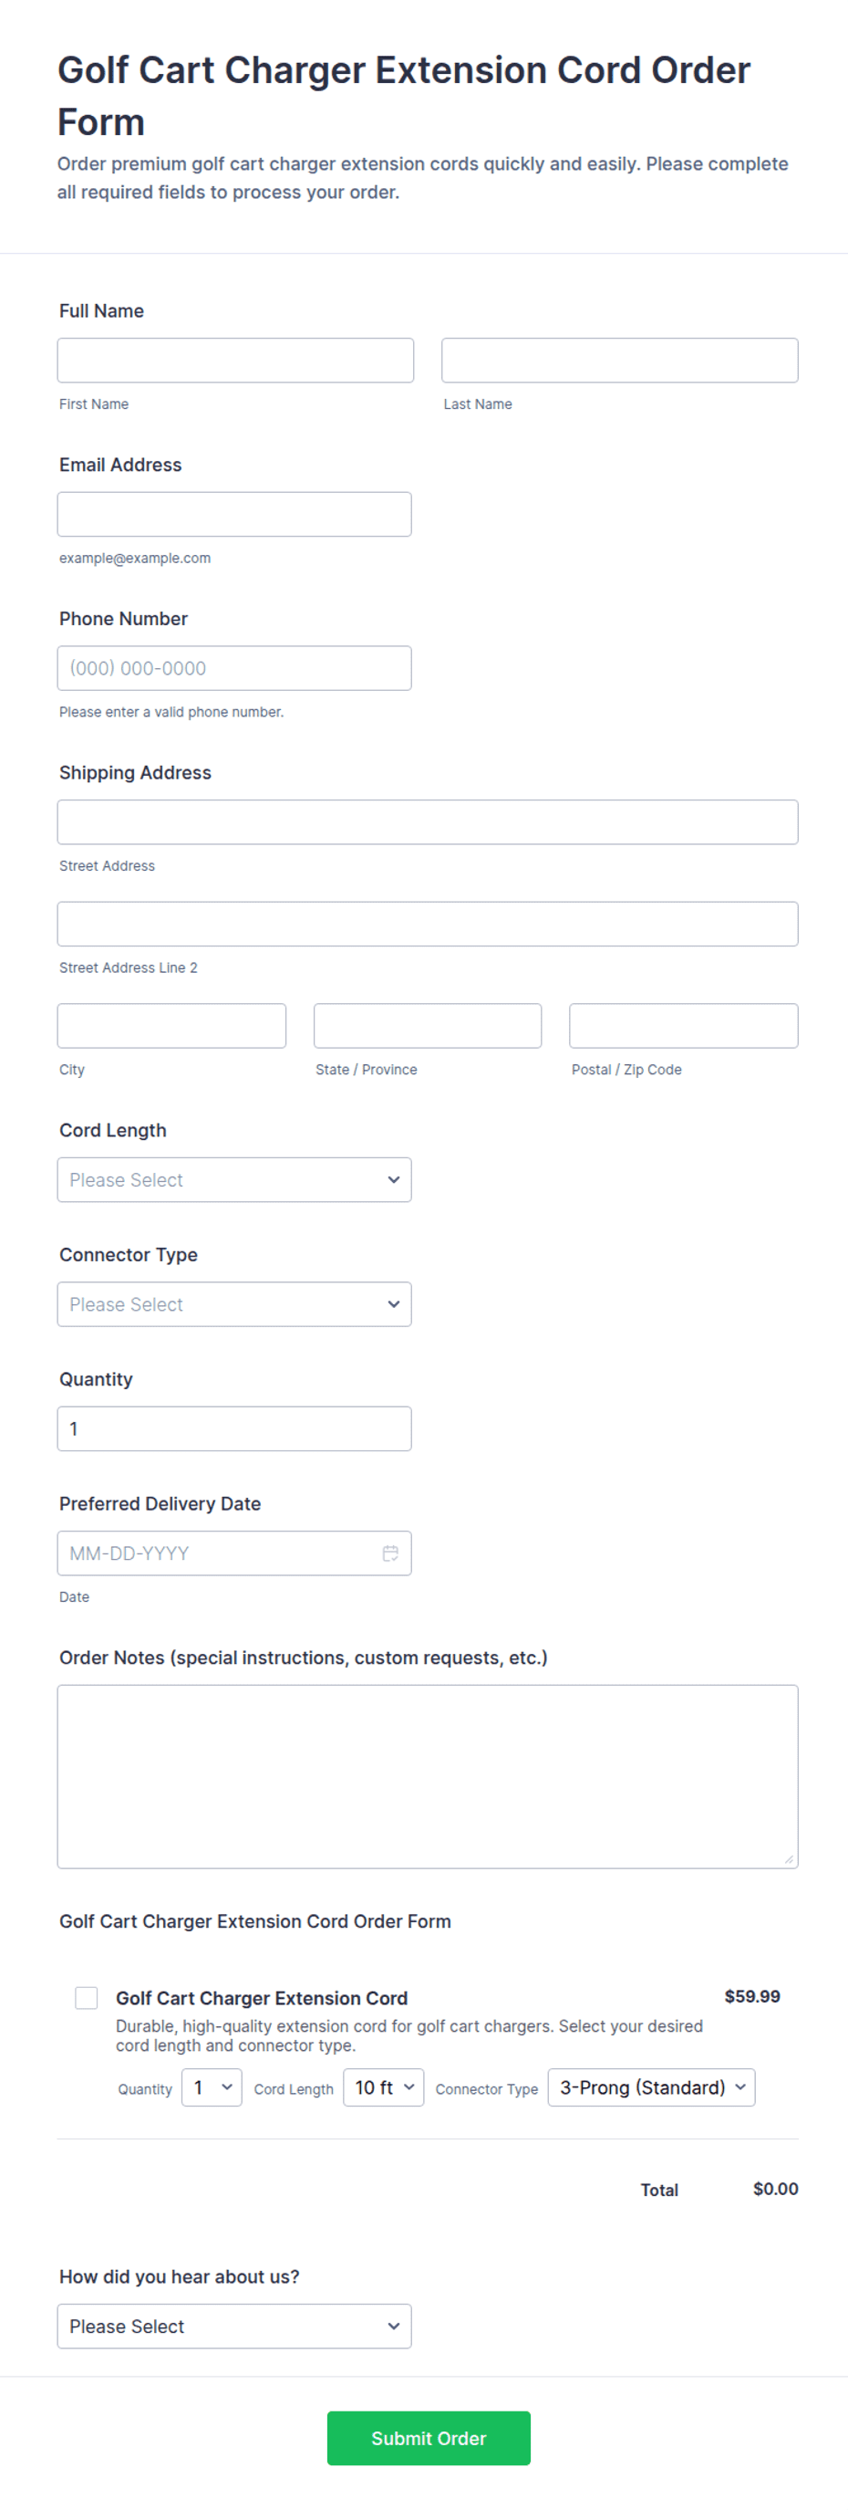
Task: Click the Shipping Address label
Action: (x=135, y=773)
